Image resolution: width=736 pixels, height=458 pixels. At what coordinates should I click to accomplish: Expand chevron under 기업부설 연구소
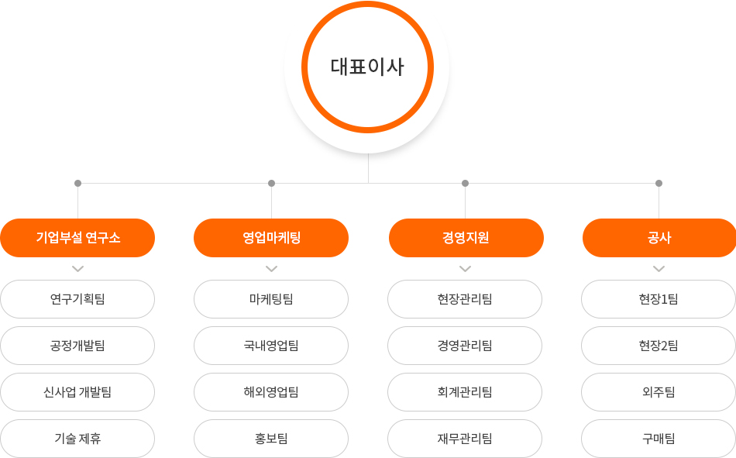(x=78, y=269)
